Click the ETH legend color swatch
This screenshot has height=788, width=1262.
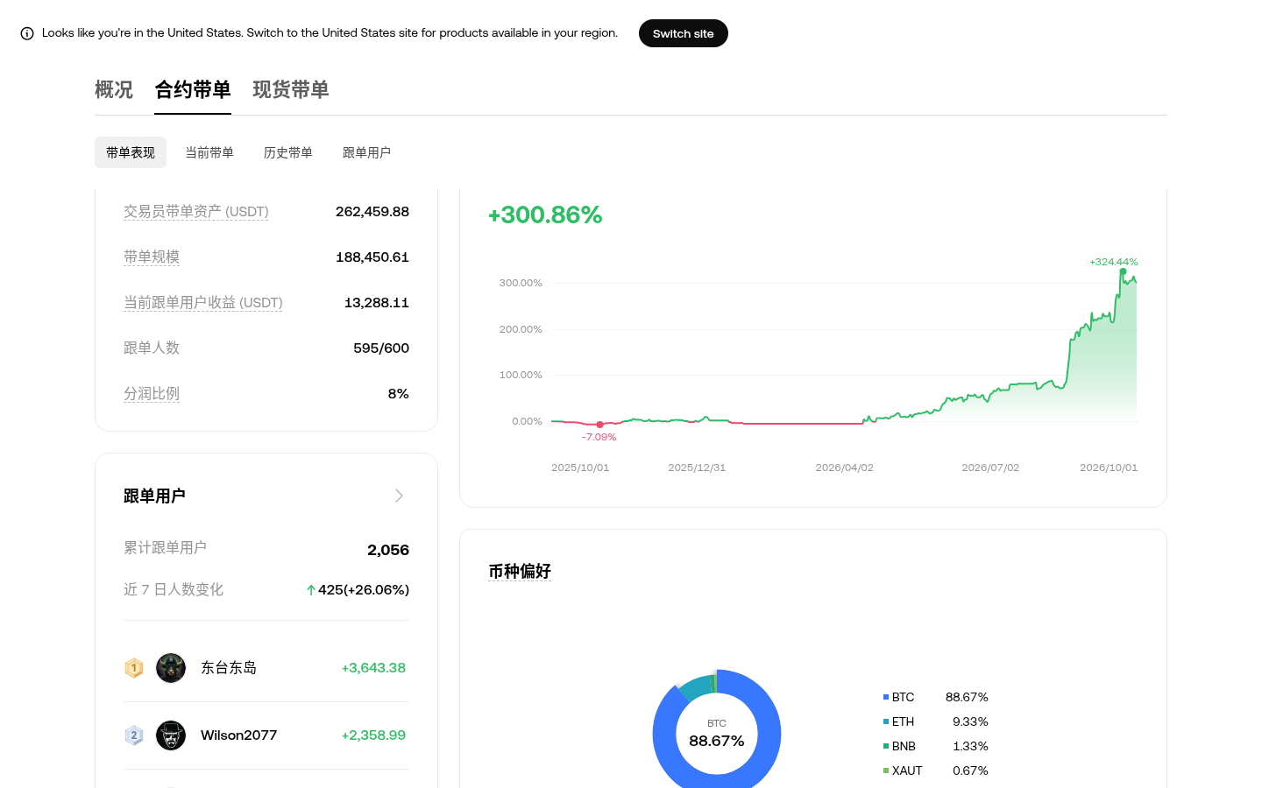[x=886, y=721]
